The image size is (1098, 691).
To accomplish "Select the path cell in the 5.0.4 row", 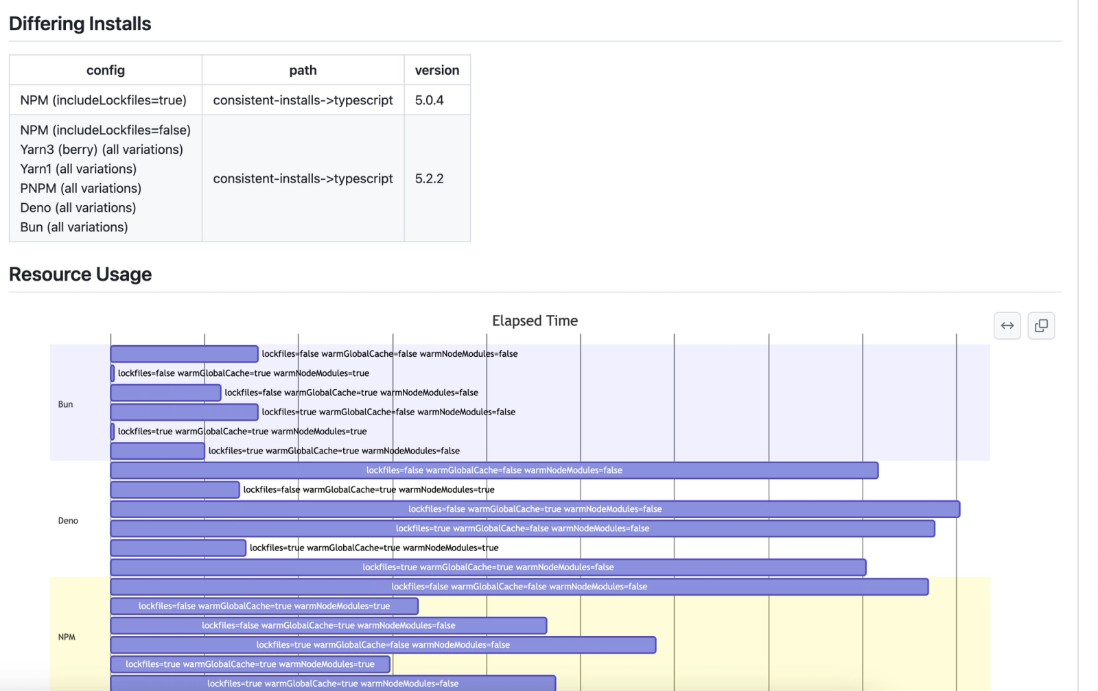I will point(303,100).
